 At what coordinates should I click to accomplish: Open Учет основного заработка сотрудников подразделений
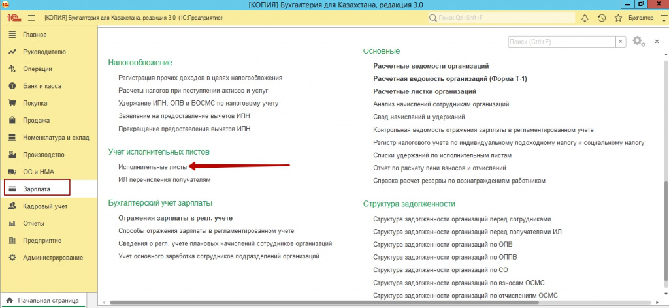pos(219,256)
